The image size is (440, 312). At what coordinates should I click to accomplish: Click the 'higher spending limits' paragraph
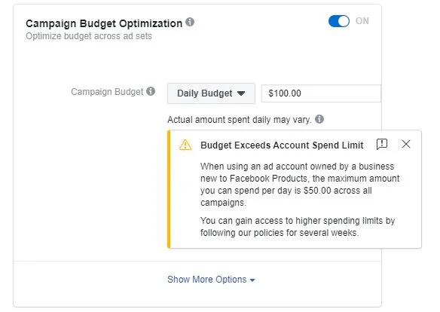(x=298, y=227)
